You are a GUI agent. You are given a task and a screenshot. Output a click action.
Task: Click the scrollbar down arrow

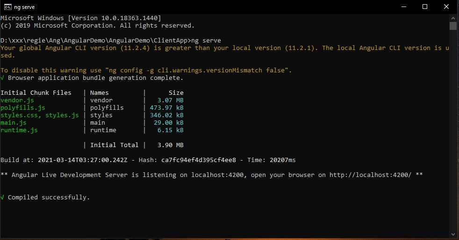click(453, 234)
